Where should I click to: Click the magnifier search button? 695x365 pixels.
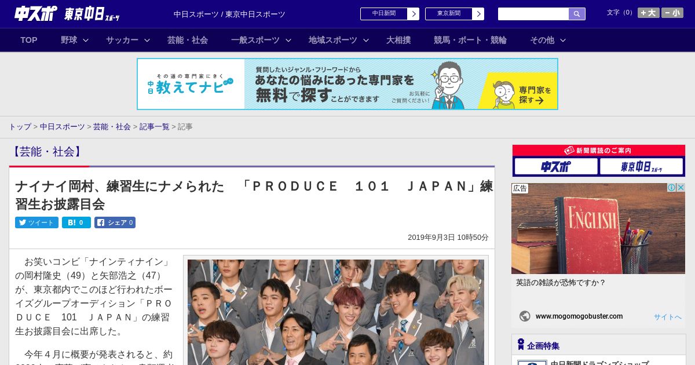point(577,14)
